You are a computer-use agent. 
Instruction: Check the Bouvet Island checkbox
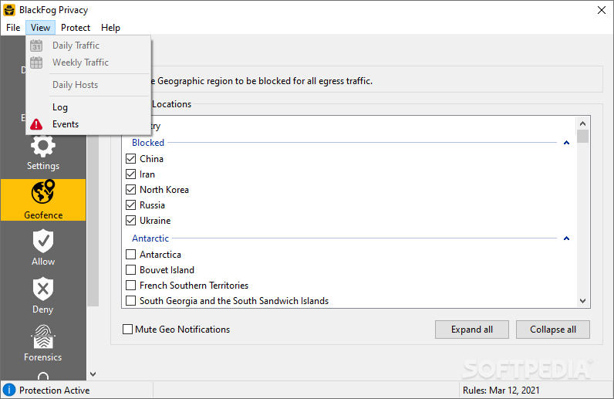131,270
